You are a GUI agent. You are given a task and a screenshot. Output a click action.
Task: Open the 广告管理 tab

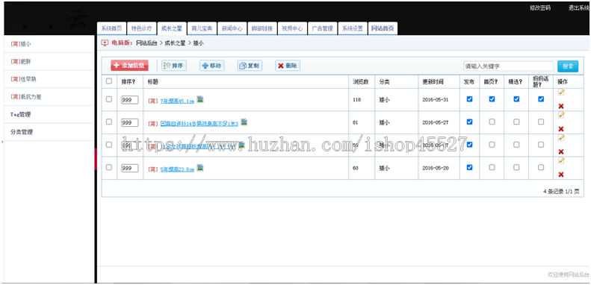click(x=322, y=28)
